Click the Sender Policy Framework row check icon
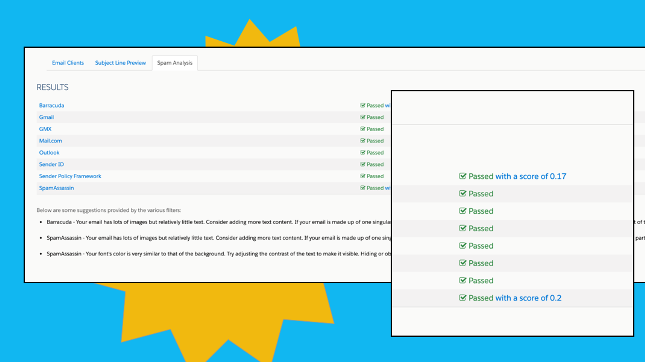 click(363, 176)
